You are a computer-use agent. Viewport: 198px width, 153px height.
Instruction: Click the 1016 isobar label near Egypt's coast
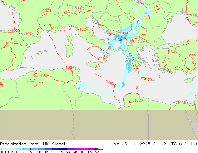[x=181, y=102]
